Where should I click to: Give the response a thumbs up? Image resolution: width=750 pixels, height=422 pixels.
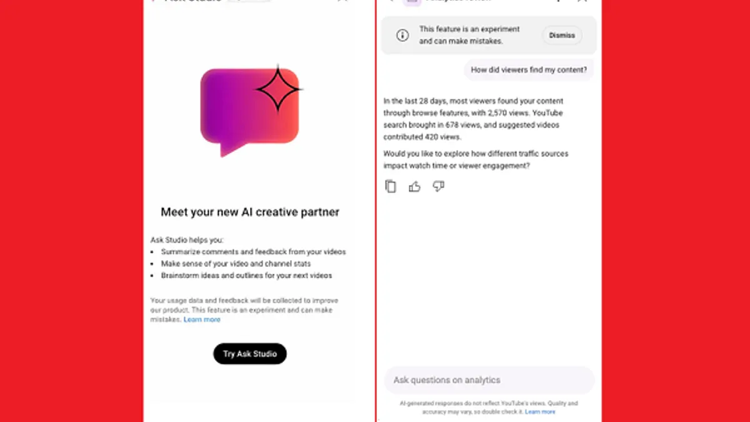(414, 186)
